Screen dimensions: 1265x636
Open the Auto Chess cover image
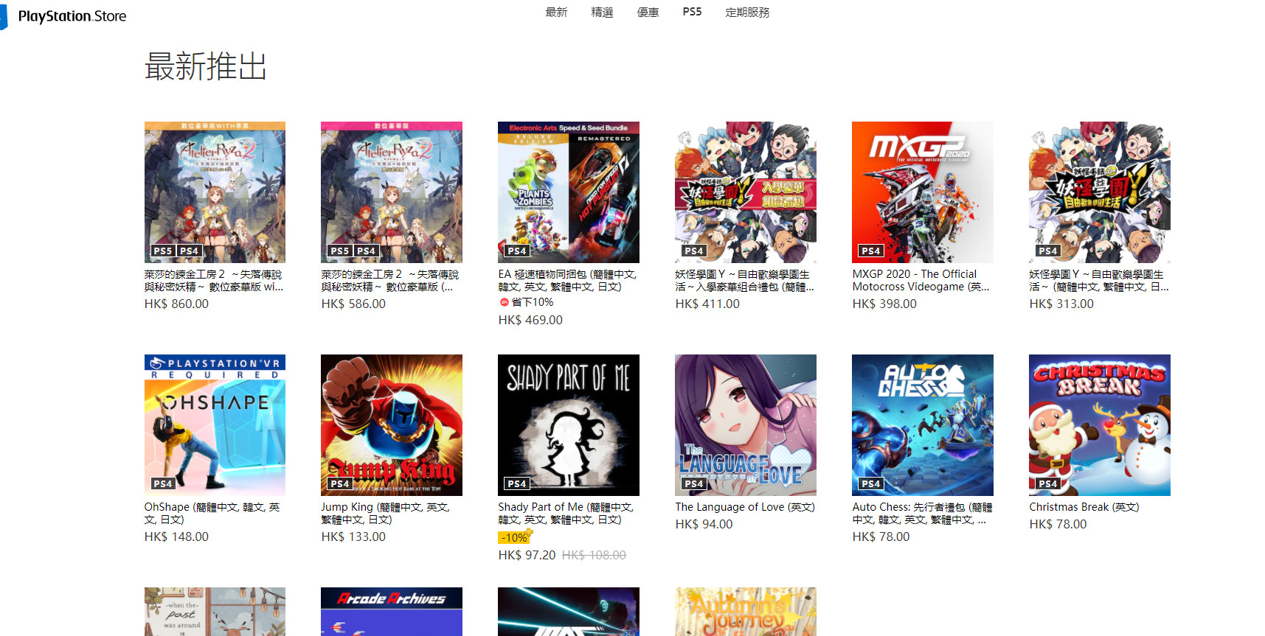[x=923, y=425]
